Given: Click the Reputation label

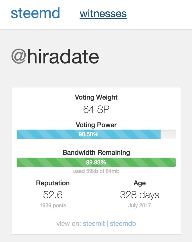Looking at the screenshot, I should (53, 183).
